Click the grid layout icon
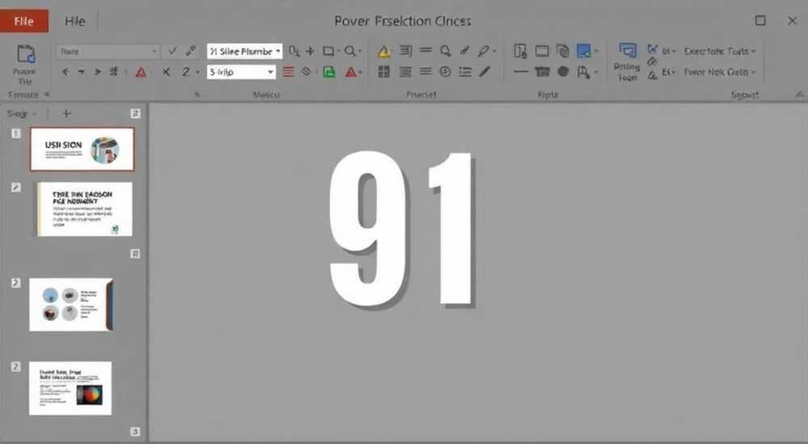The image size is (808, 444). point(384,72)
